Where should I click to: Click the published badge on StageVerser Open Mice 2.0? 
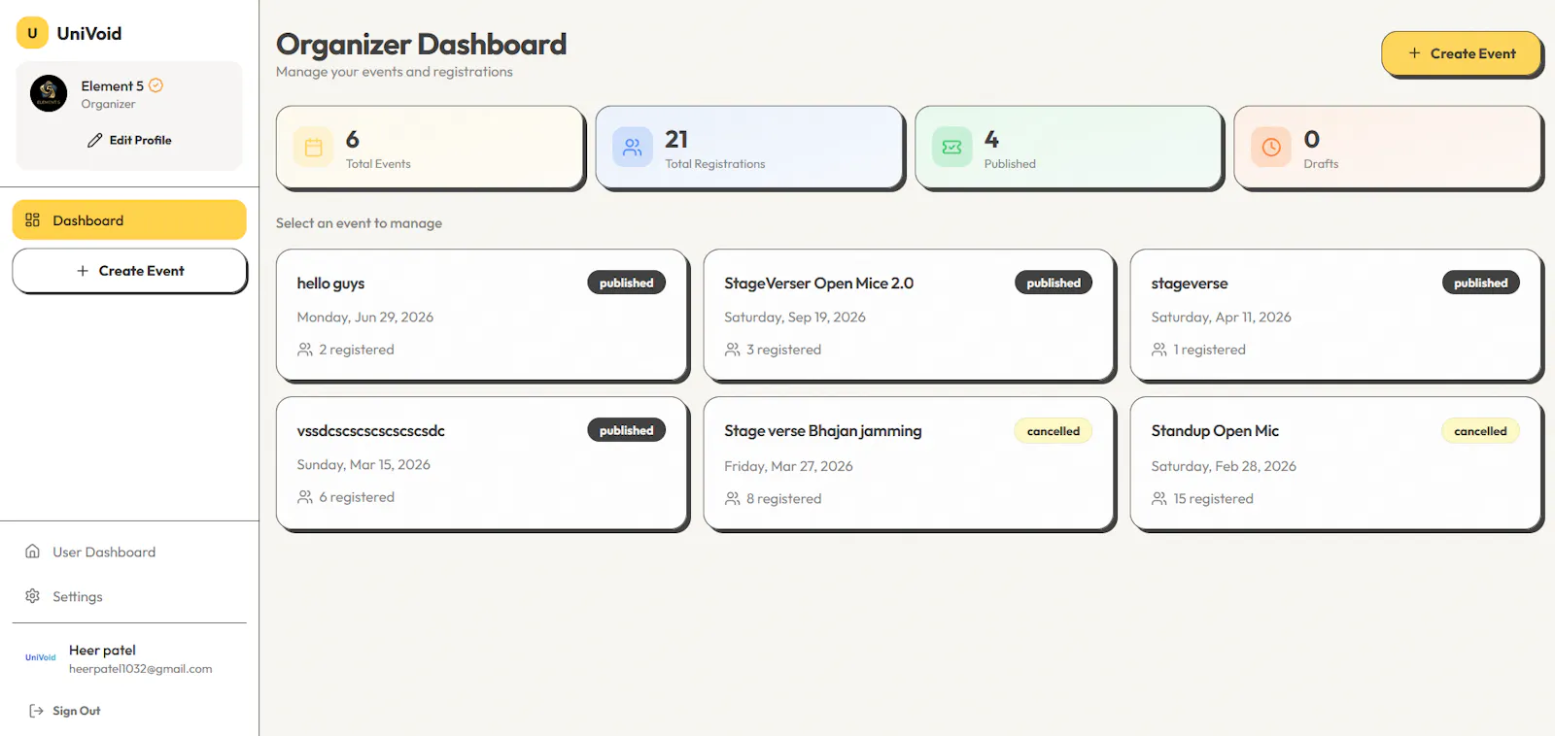1054,283
